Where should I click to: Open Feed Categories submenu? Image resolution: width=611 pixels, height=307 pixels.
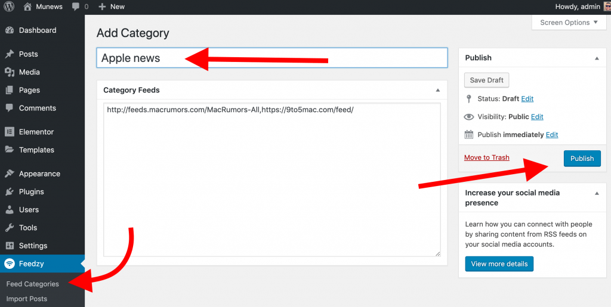point(32,284)
